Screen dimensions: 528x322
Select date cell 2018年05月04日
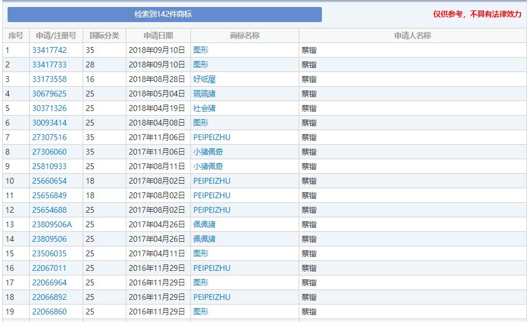(157, 94)
